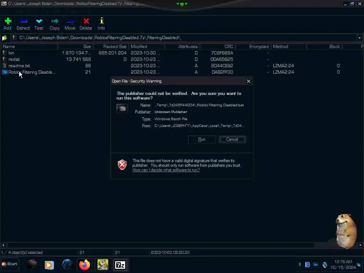The height and width of the screenshot is (273, 364).
Task: Open the taskbar clock showing 12:16 AM
Action: click(x=343, y=264)
